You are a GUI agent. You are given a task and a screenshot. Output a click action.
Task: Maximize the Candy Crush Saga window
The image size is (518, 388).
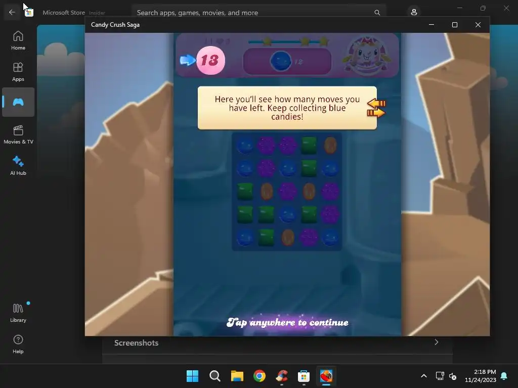point(455,25)
